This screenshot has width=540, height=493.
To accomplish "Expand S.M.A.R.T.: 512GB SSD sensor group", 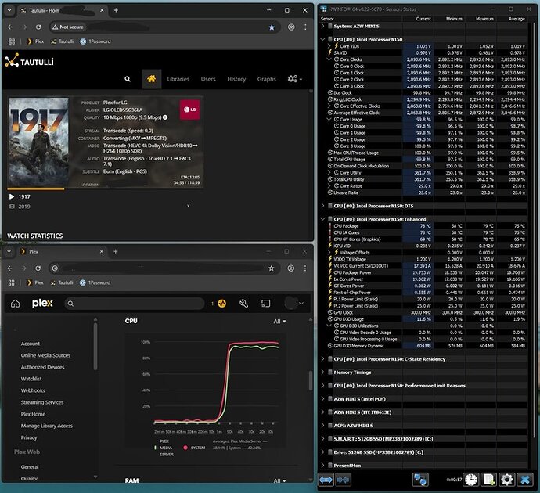I will 322,438.
